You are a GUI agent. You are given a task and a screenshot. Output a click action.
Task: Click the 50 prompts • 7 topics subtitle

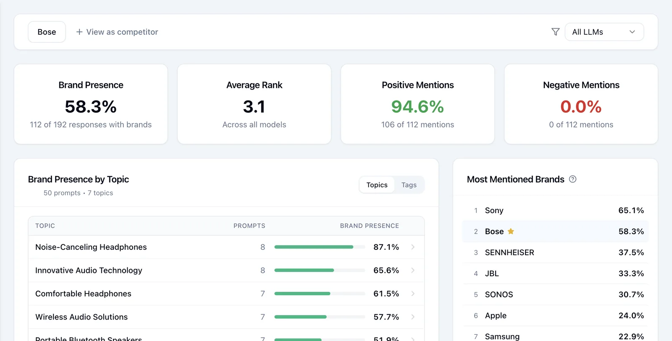[78, 193]
